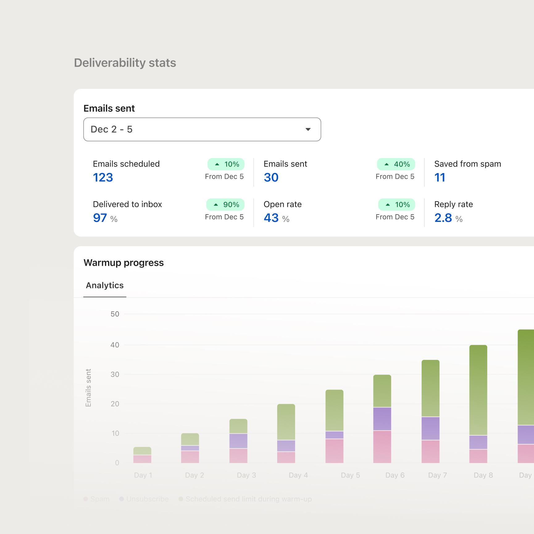Viewport: 534px width, 534px height.
Task: Click the Emails scheduled 123 value
Action: [x=103, y=177]
